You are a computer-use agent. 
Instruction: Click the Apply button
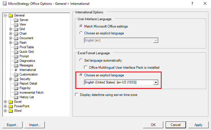click(x=198, y=125)
